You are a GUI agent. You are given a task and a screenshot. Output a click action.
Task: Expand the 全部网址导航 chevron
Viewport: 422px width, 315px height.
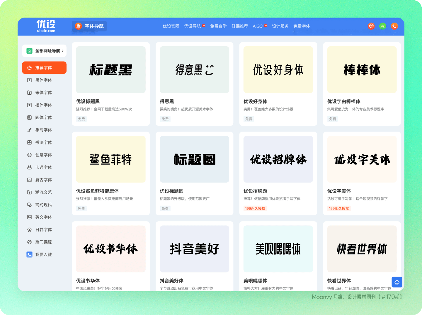coord(62,51)
